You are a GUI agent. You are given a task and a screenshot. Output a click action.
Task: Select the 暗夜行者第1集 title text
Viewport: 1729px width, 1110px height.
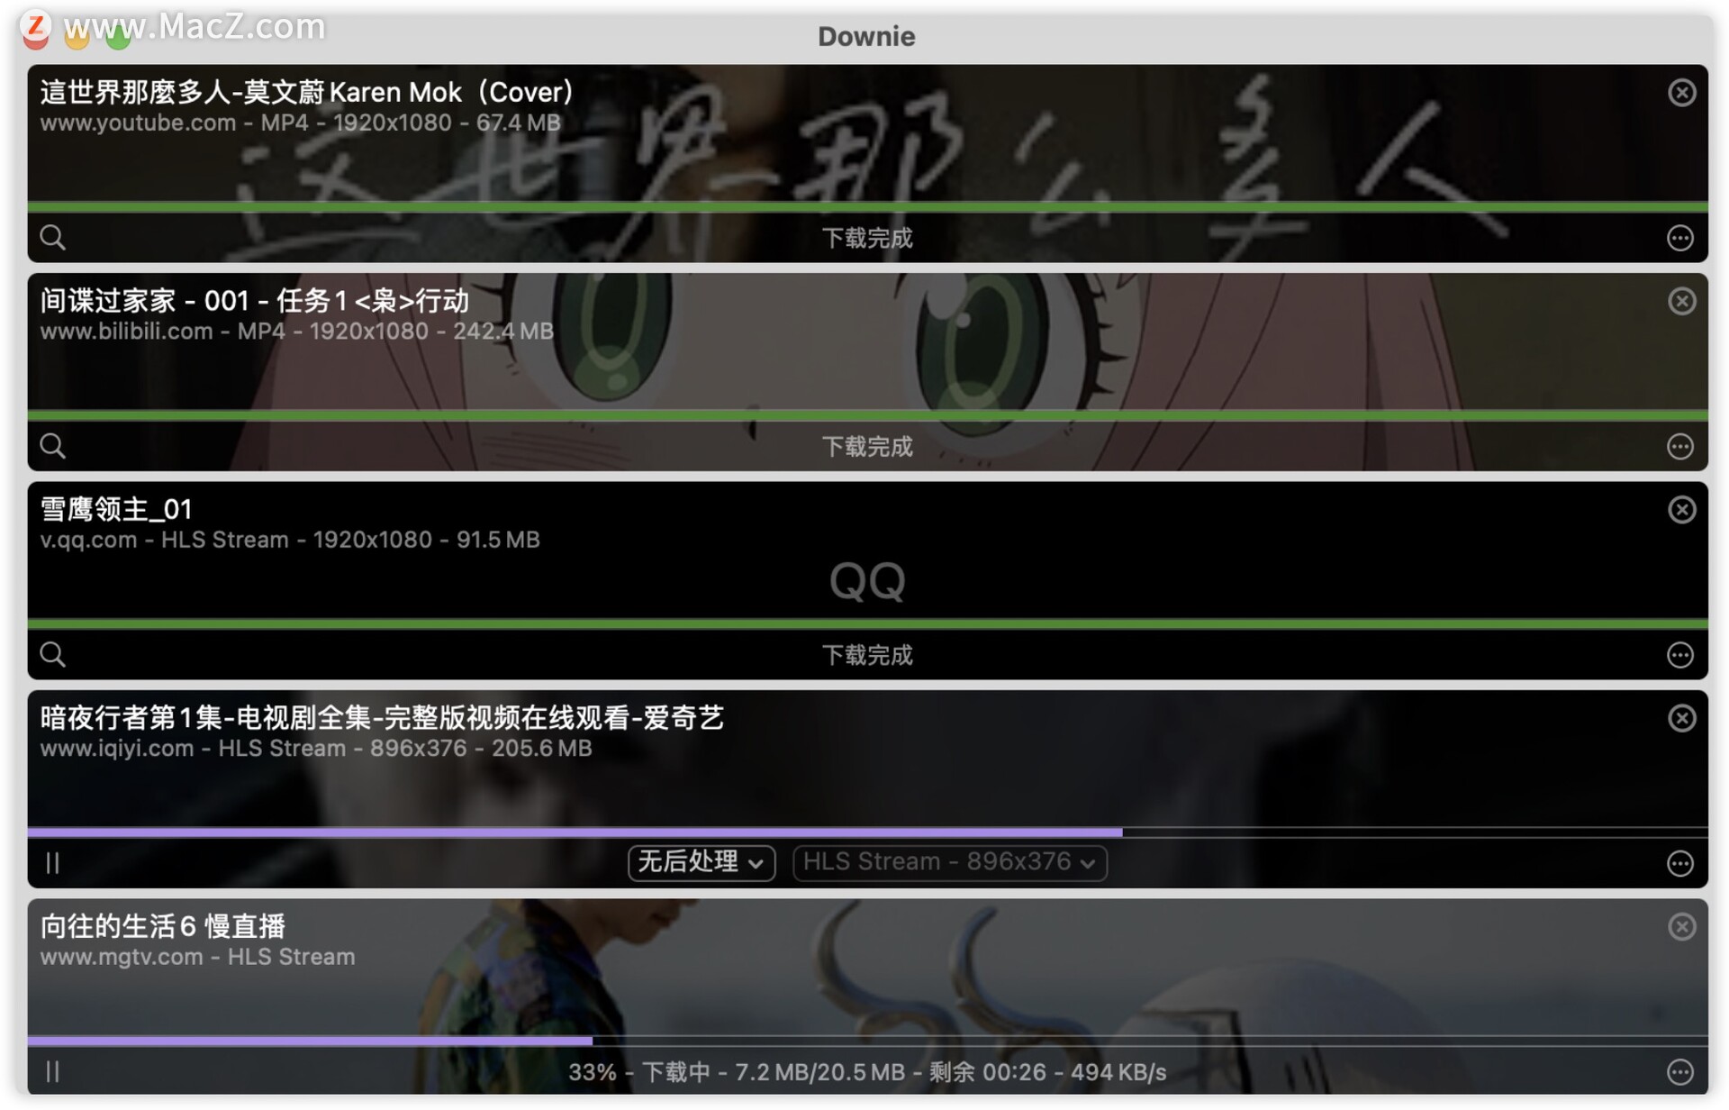pyautogui.click(x=382, y=717)
